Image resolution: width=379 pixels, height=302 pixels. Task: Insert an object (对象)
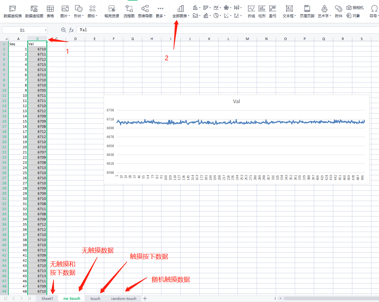pyautogui.click(x=353, y=15)
